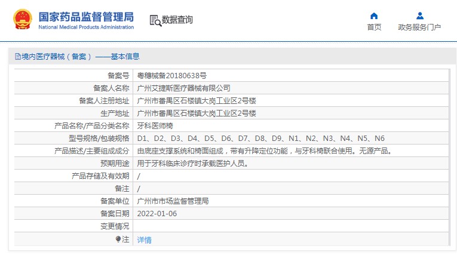Click the description 由底座支撑系统和椅面组成
Image resolution: width=457 pixels, height=255 pixels.
265,151
